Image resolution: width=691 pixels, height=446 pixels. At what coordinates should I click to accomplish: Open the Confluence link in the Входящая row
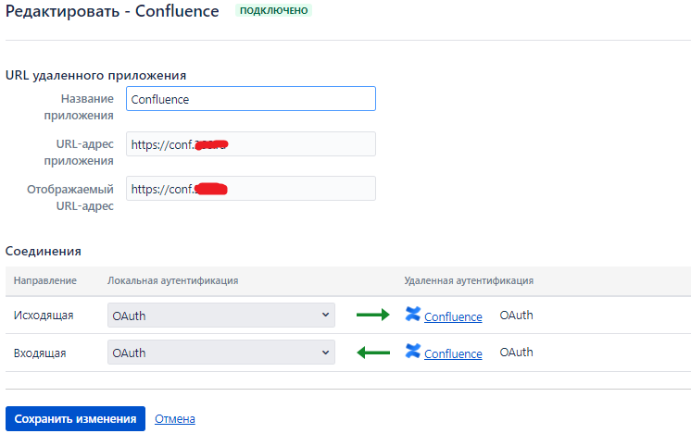(453, 353)
